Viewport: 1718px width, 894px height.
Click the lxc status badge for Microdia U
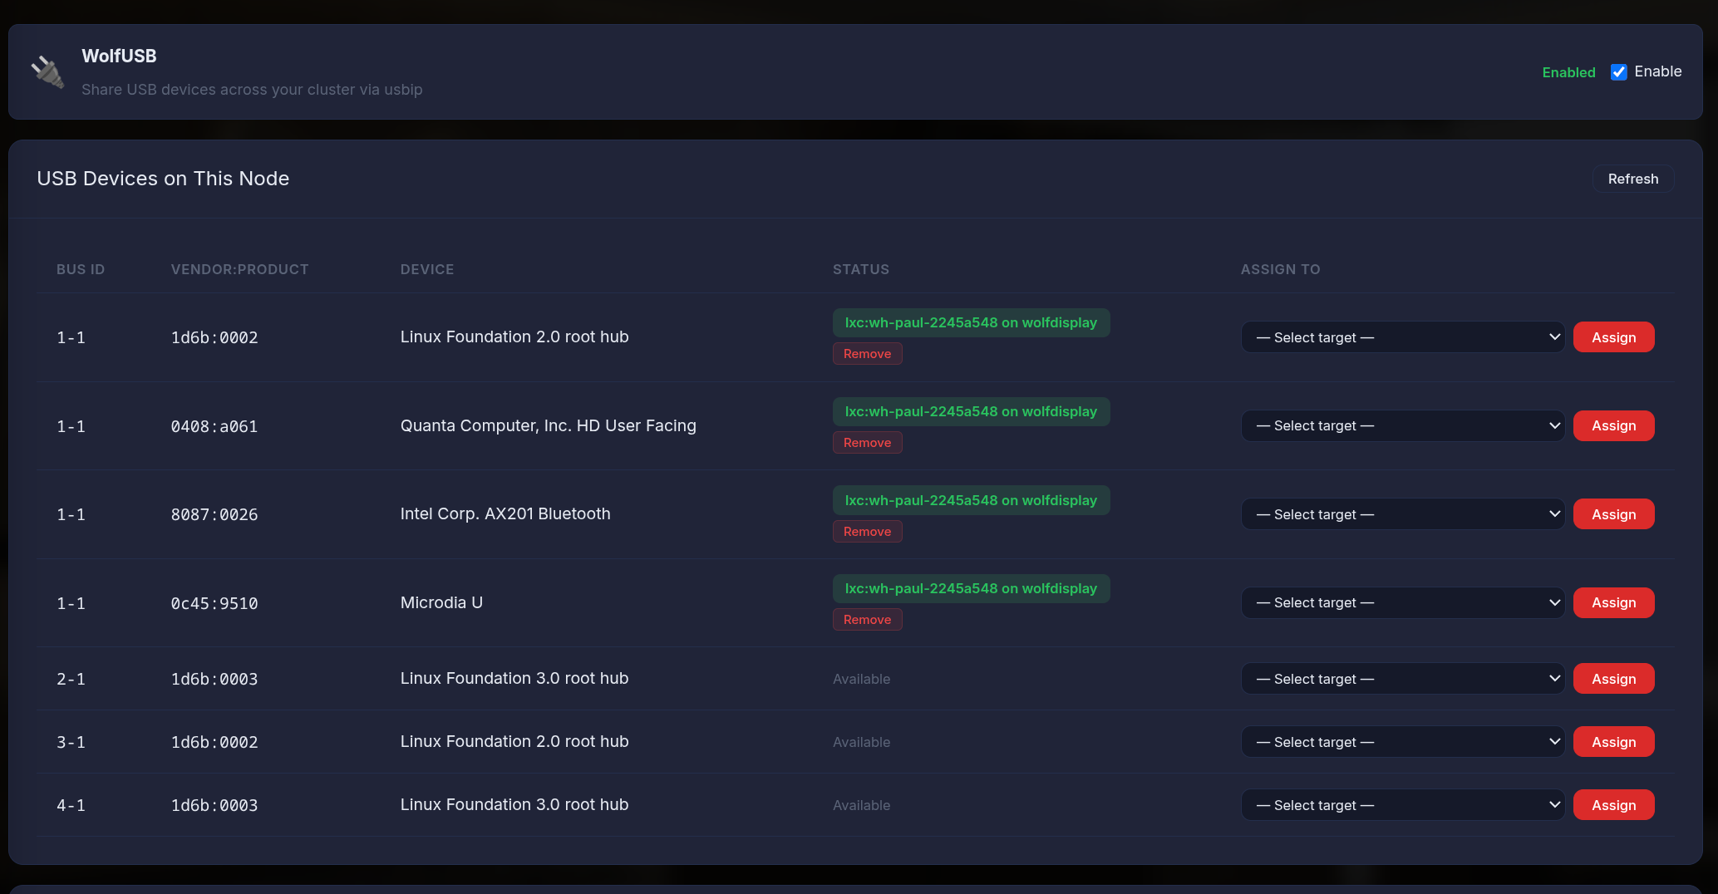pos(971,589)
